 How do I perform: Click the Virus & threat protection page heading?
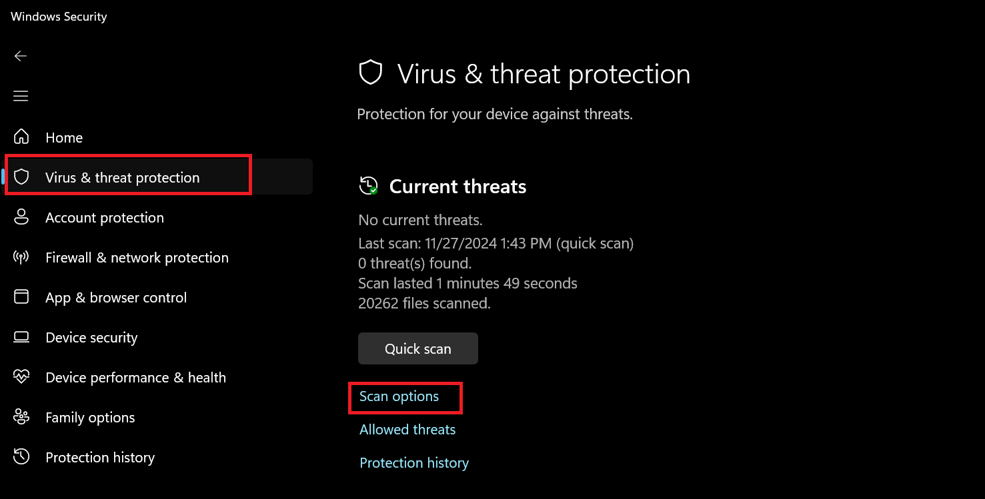coord(544,74)
